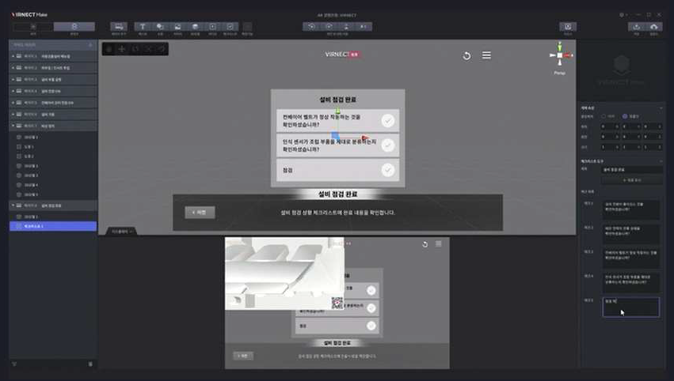
Task: Click the Checklist tool icon in toolbar
Action: point(230,27)
